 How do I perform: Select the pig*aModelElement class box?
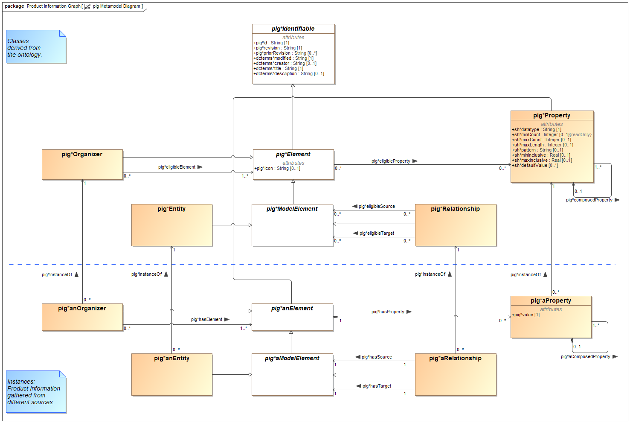click(292, 374)
